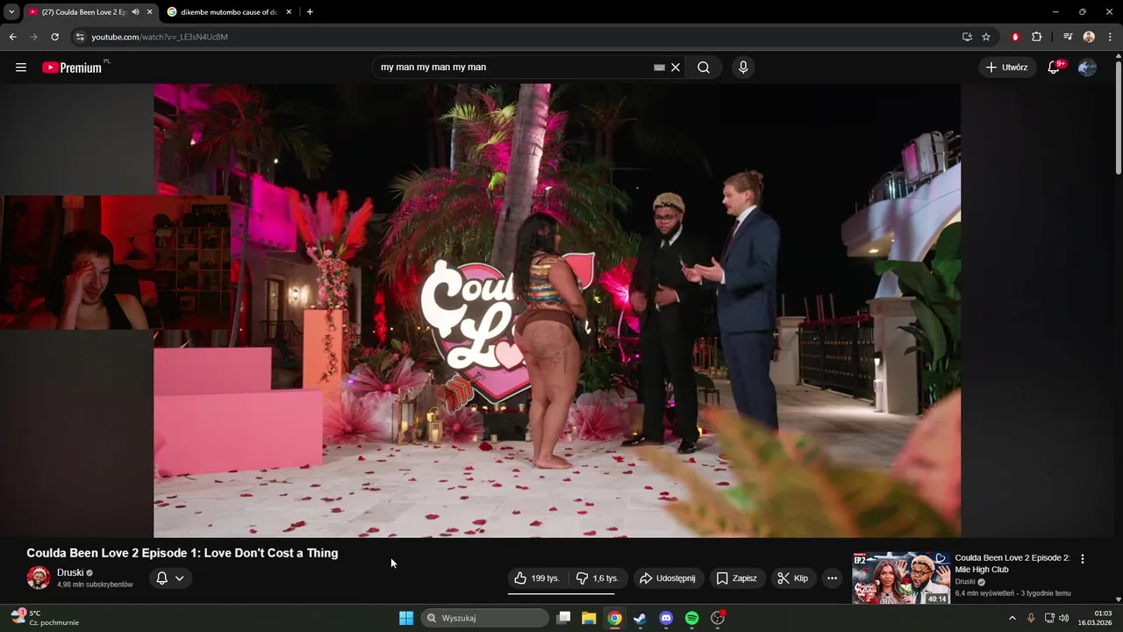
Task: Open the YouTube hamburger guide menu
Action: click(21, 68)
